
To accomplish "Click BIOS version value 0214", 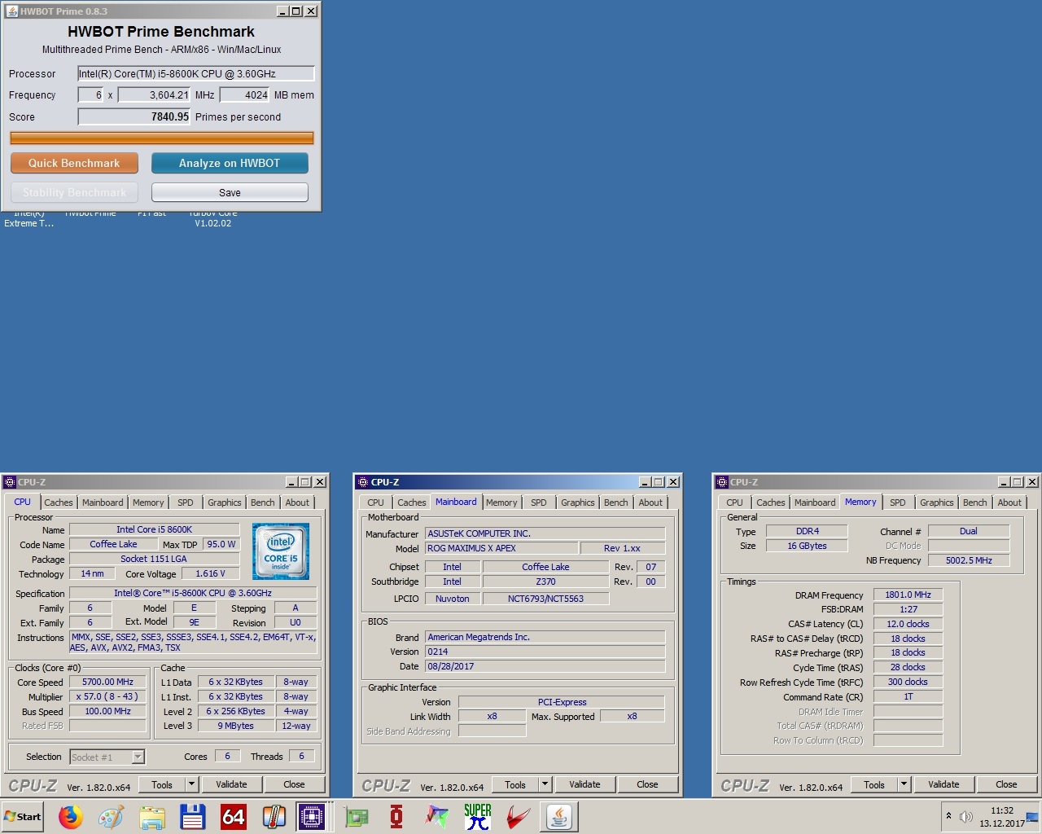I will [545, 652].
